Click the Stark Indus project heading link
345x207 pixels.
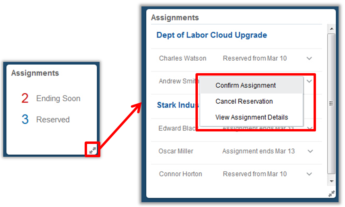[178, 105]
